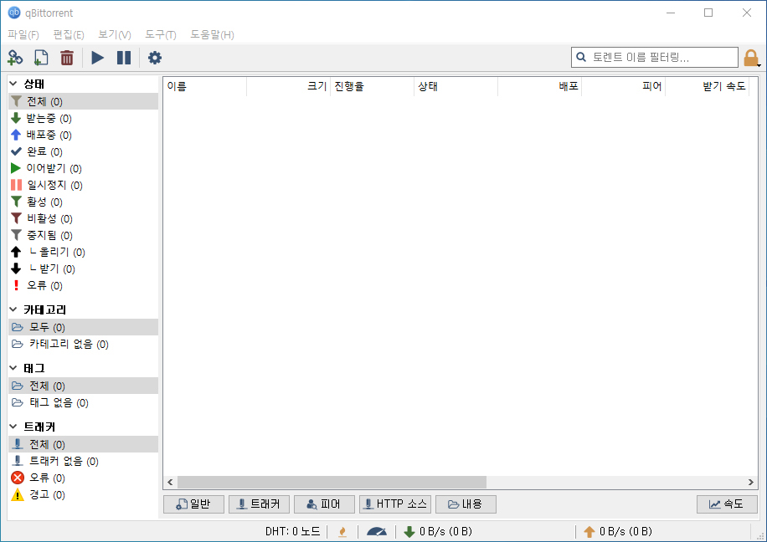This screenshot has height=542, width=767.
Task: Click the DHT: 0 노드 status text
Action: [292, 531]
